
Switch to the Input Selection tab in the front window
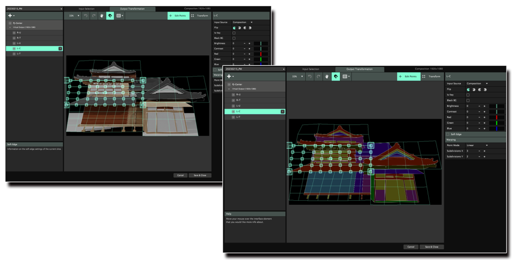pyautogui.click(x=310, y=69)
